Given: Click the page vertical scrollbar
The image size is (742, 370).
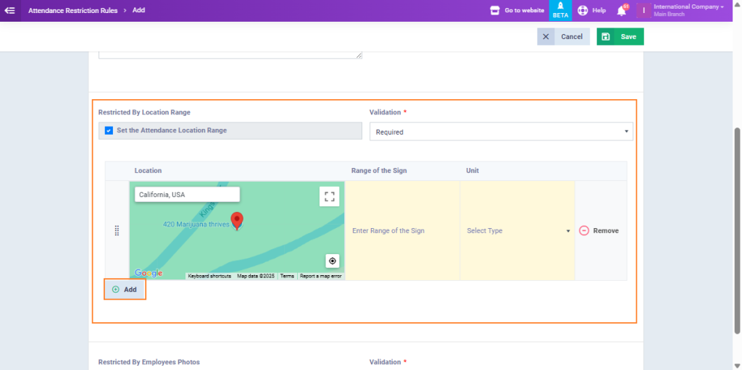Looking at the screenshot, I should (737, 230).
